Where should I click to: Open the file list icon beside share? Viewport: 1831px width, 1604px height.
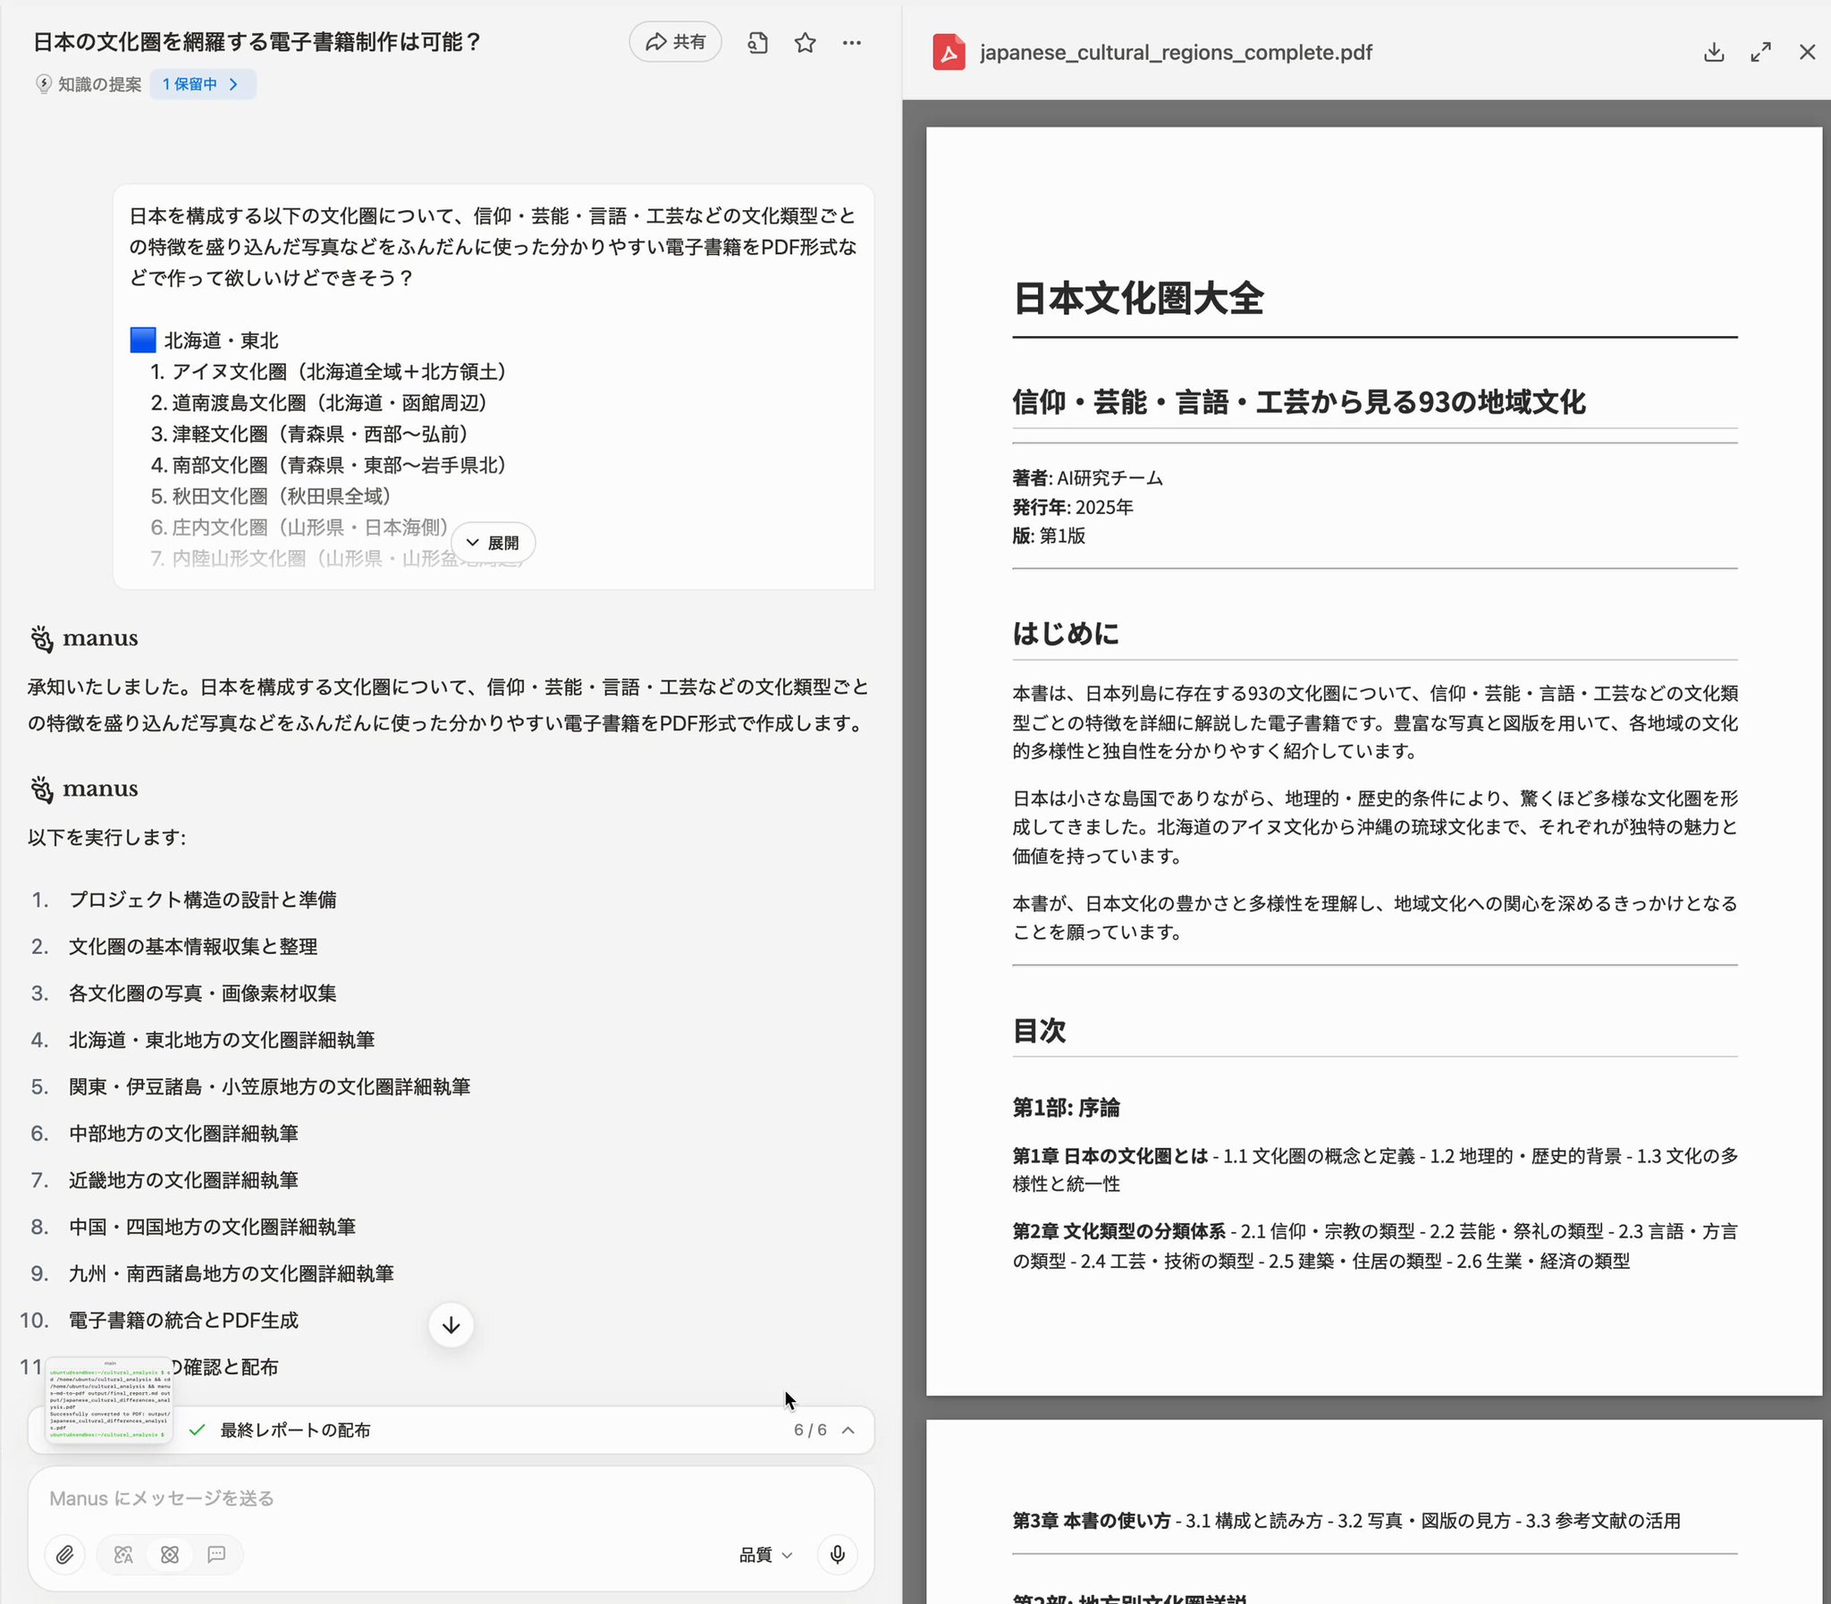[x=758, y=42]
